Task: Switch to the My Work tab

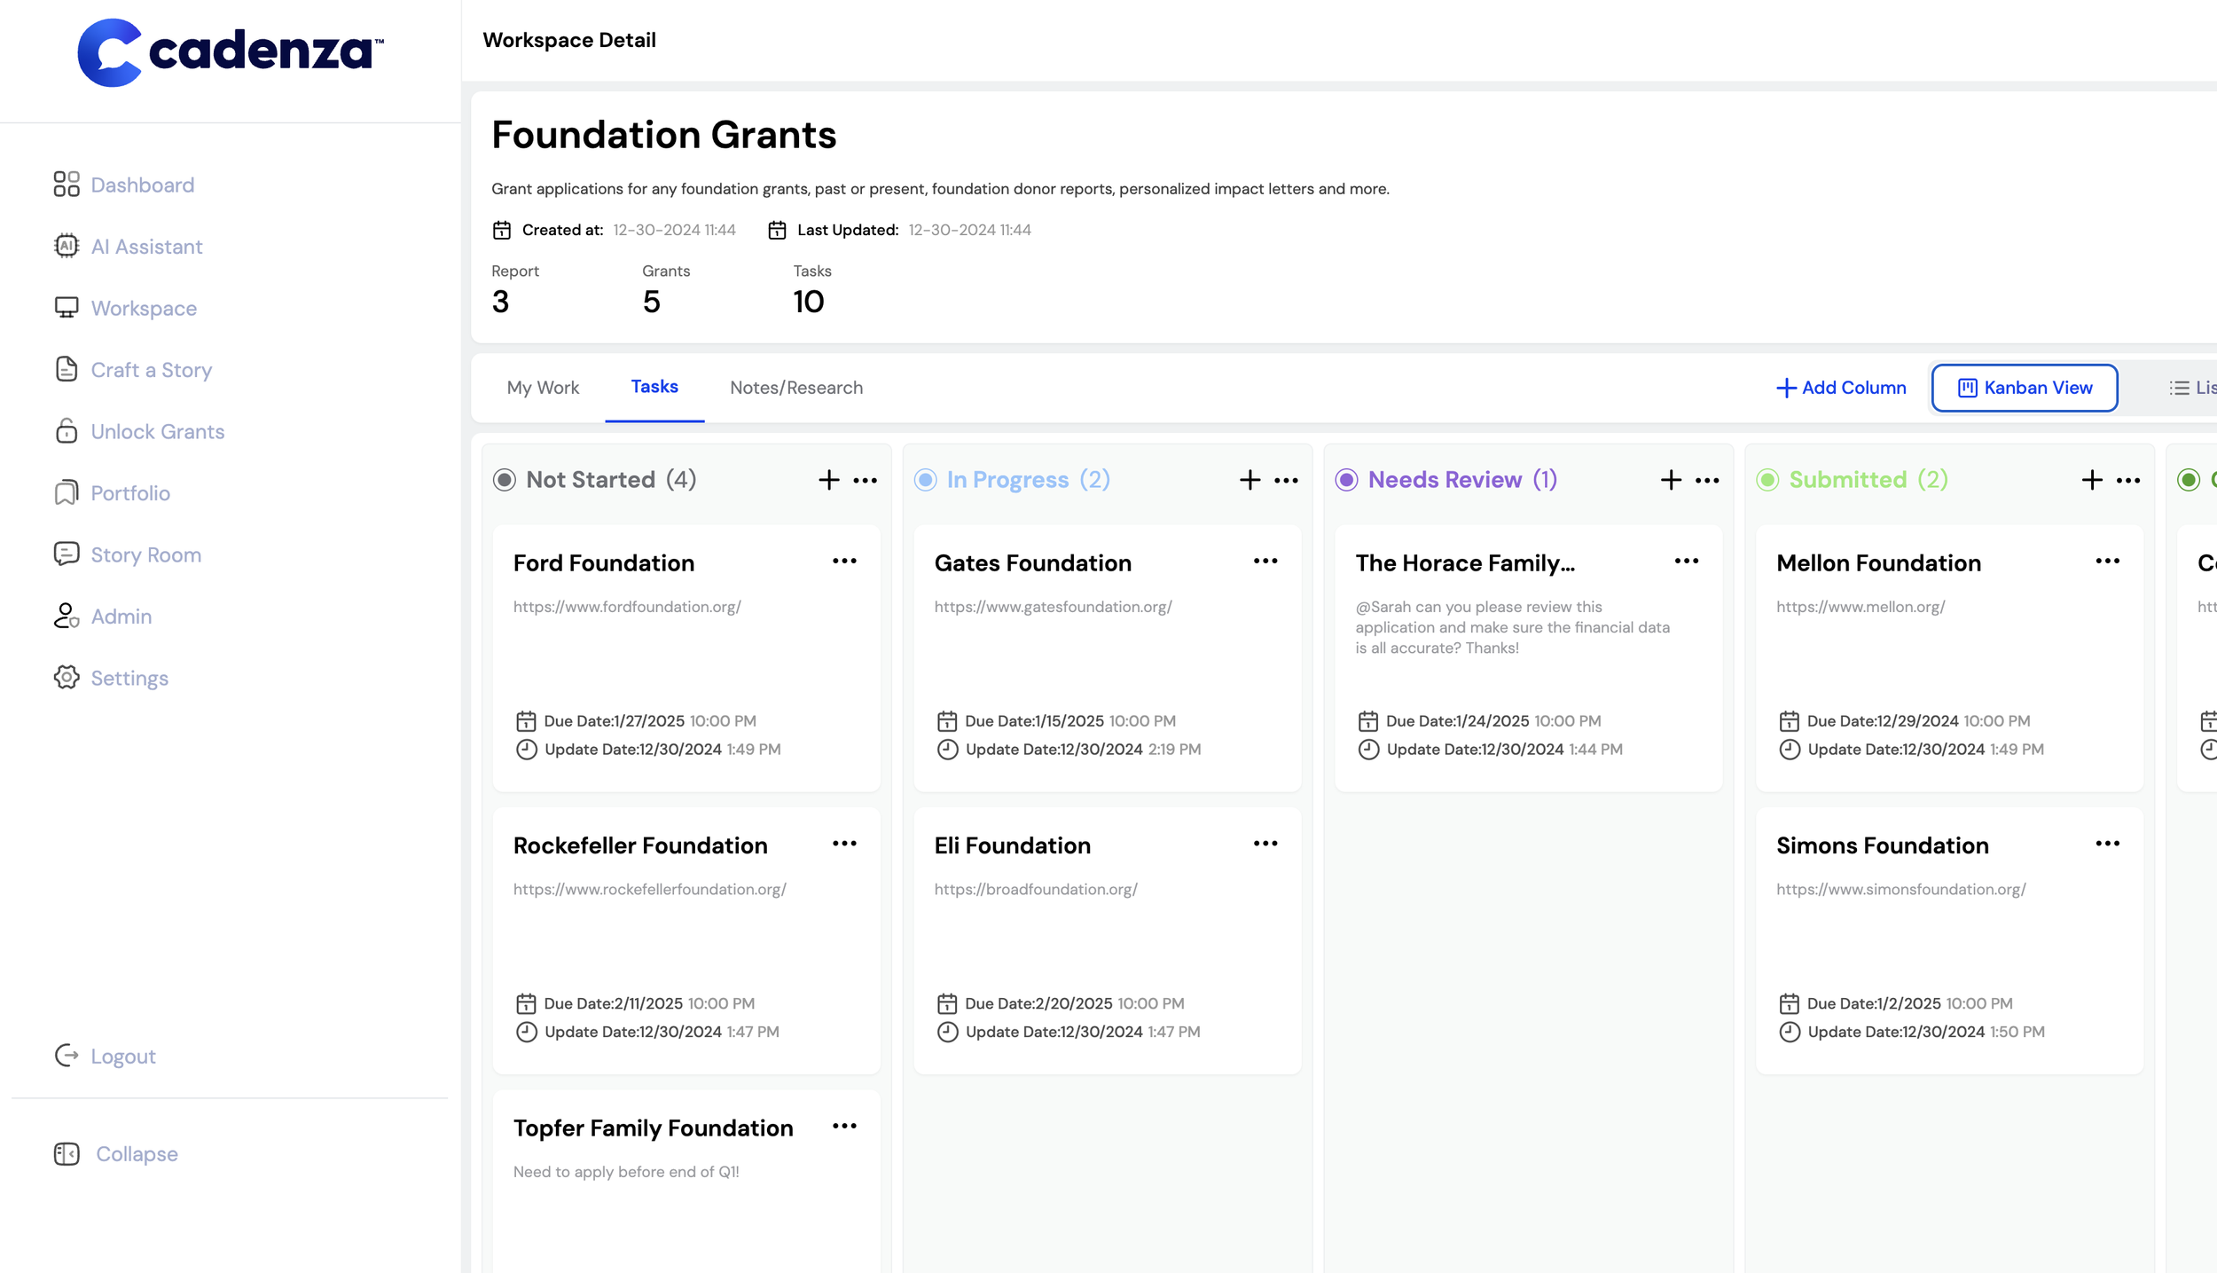Action: click(543, 388)
